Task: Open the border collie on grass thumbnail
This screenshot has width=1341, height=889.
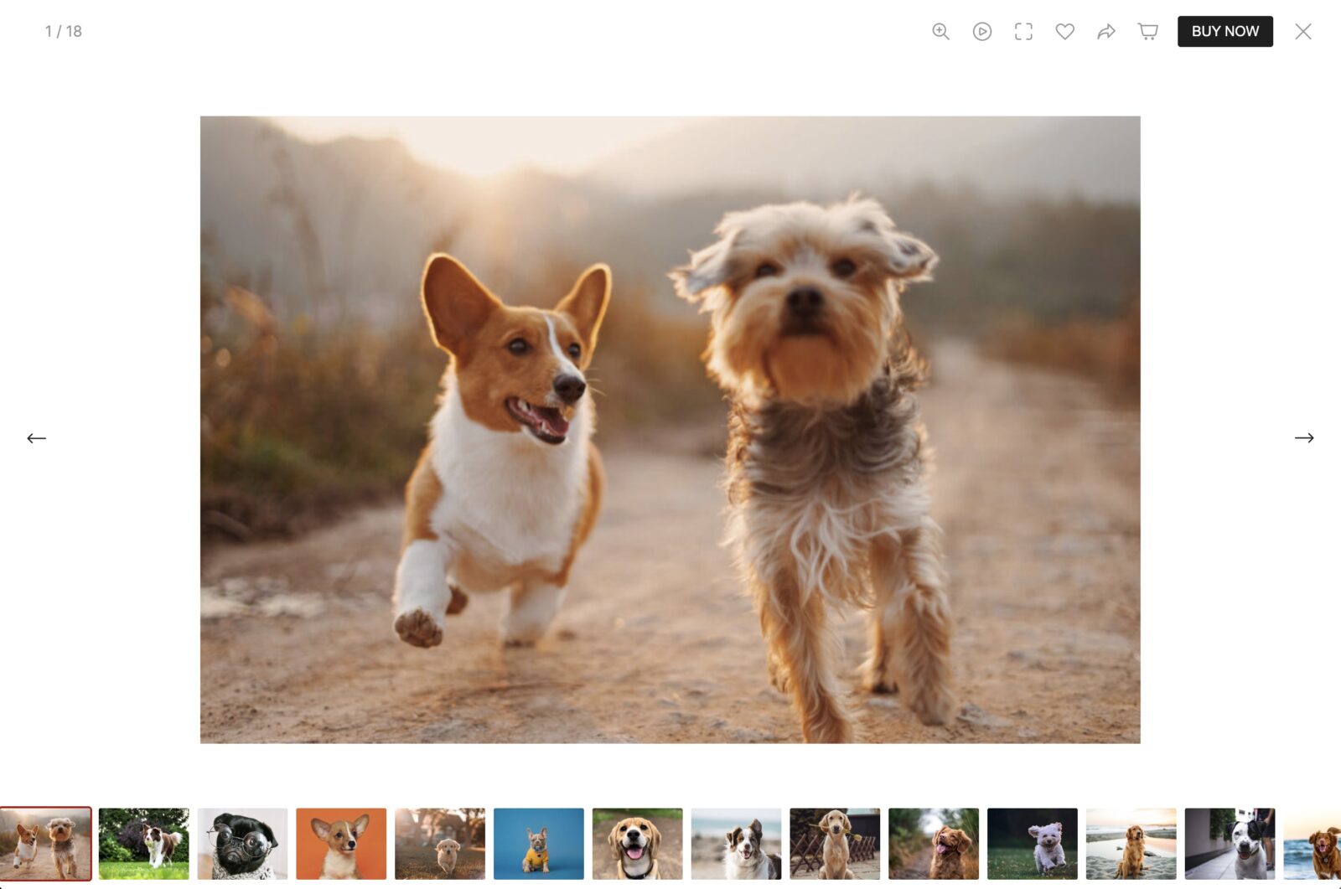Action: 144,844
